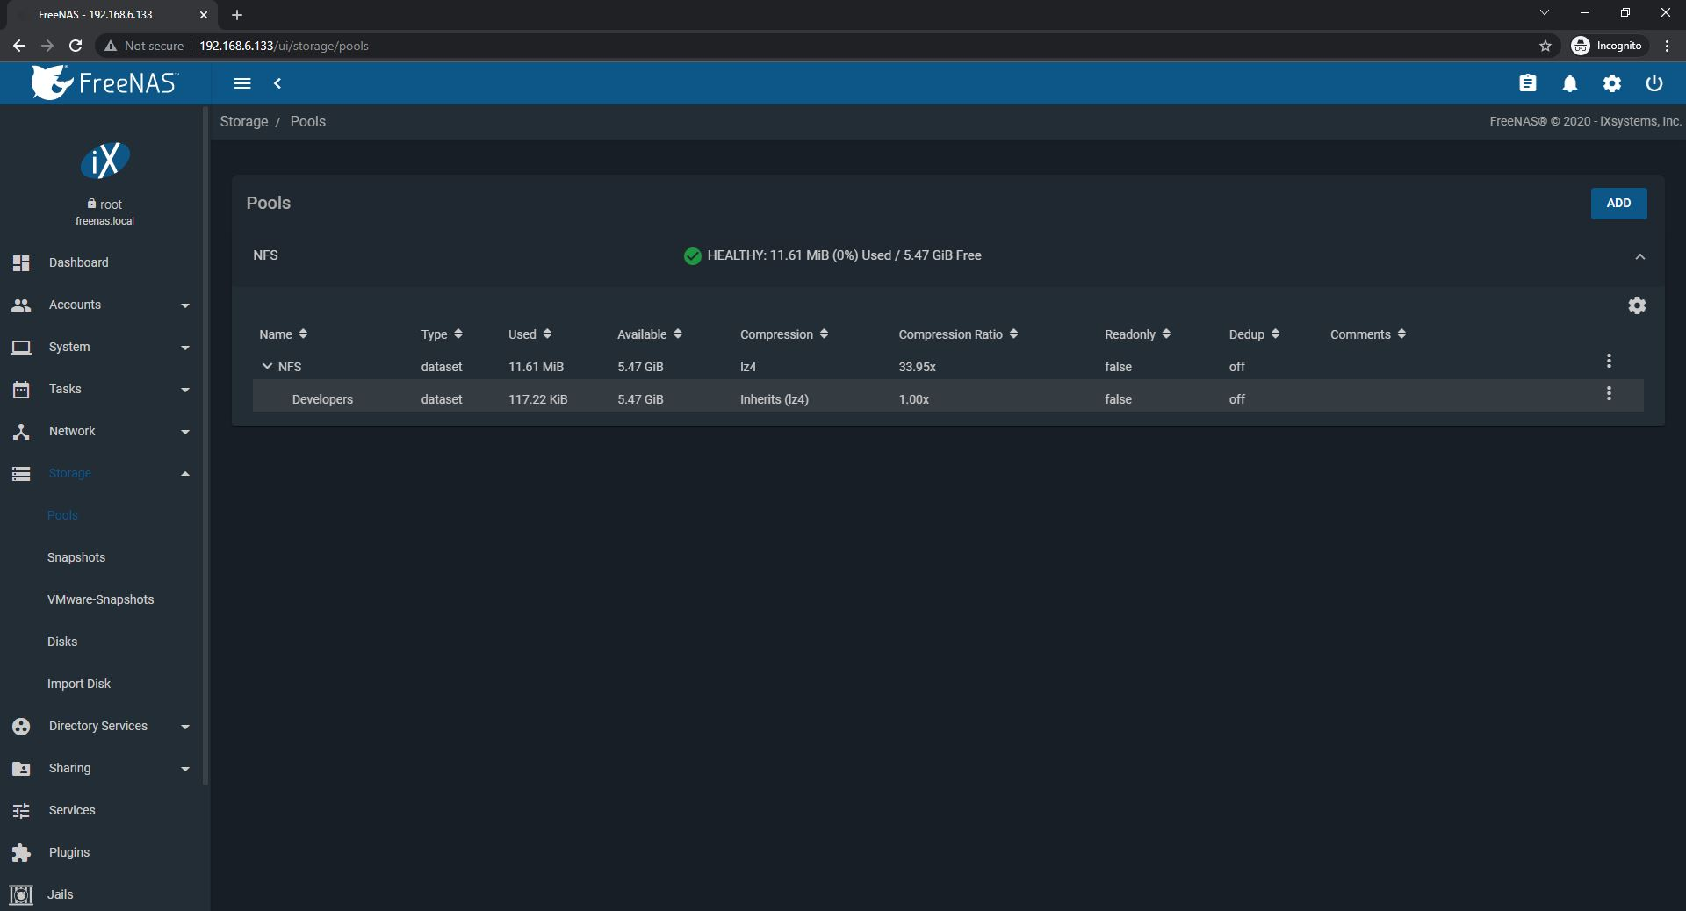Viewport: 1686px width, 911px height.
Task: Collapse the NFS dataset tree row
Action: 267,366
